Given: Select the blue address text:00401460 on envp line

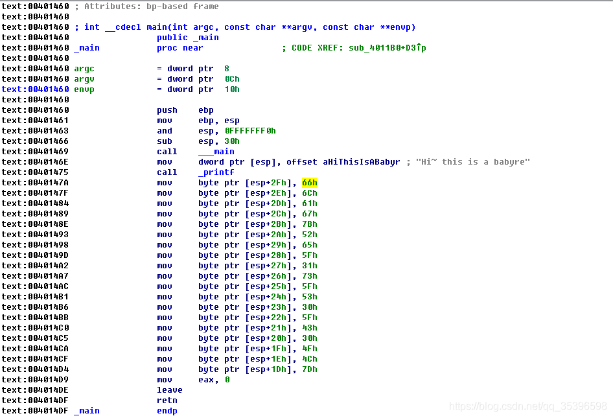Looking at the screenshot, I should pos(35,89).
